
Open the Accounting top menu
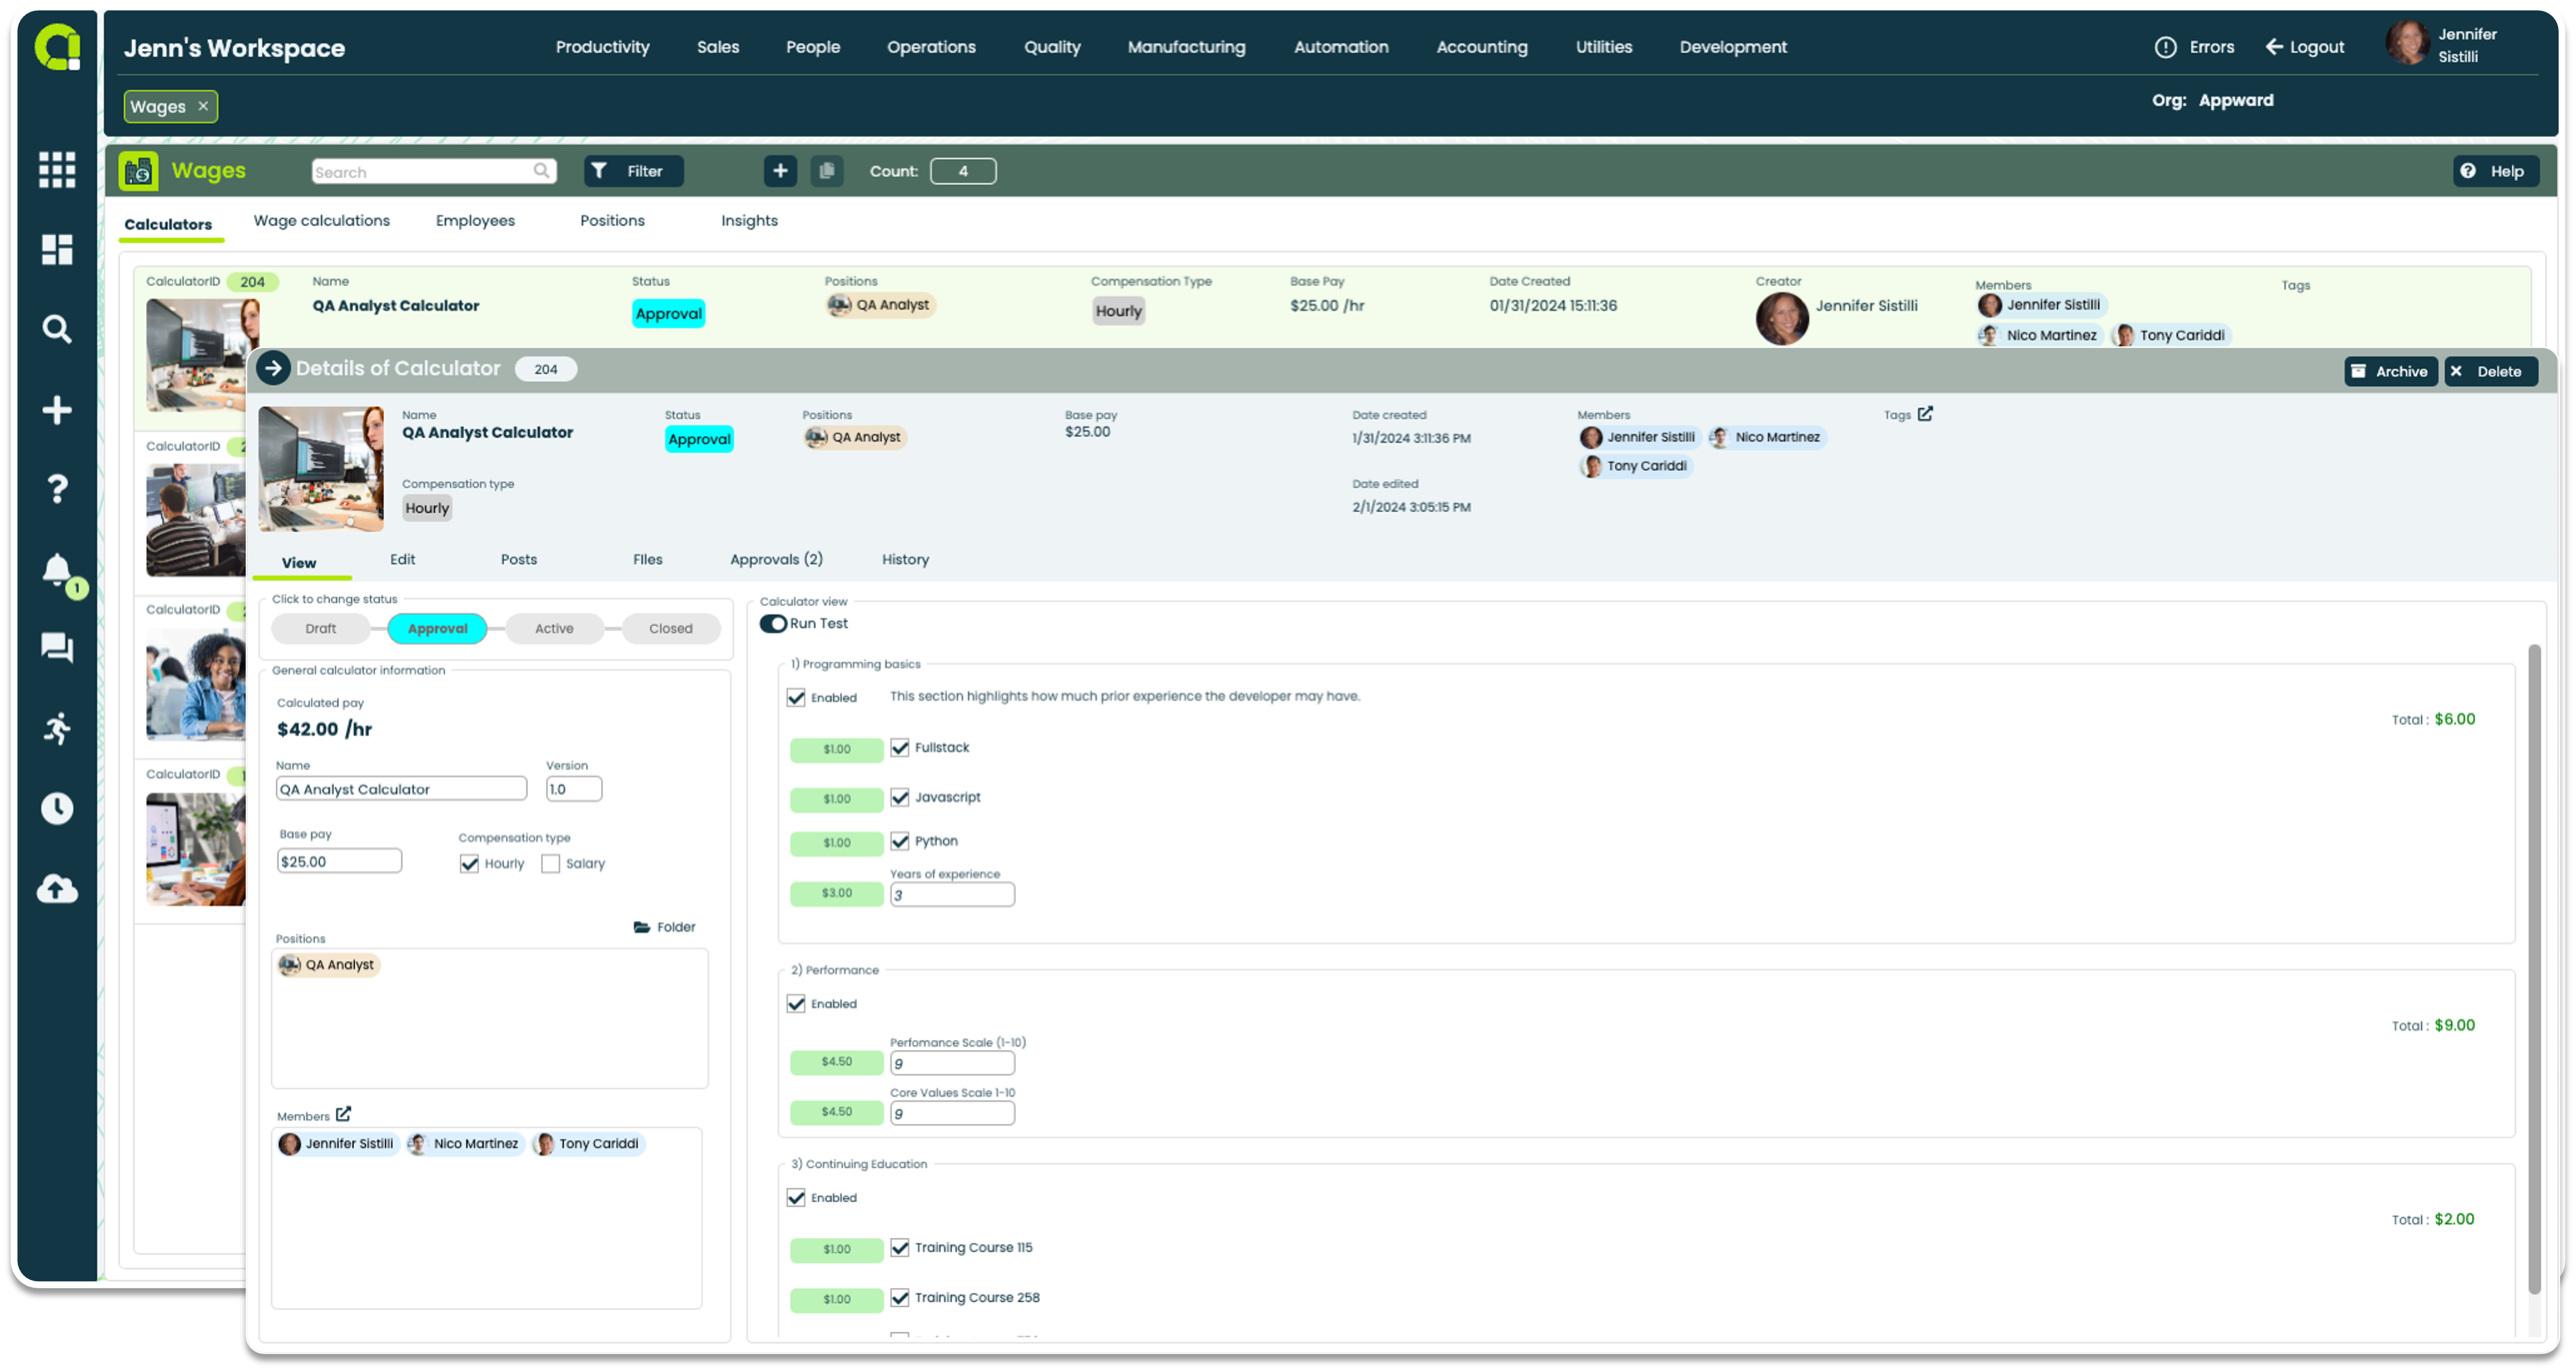pyautogui.click(x=1481, y=47)
